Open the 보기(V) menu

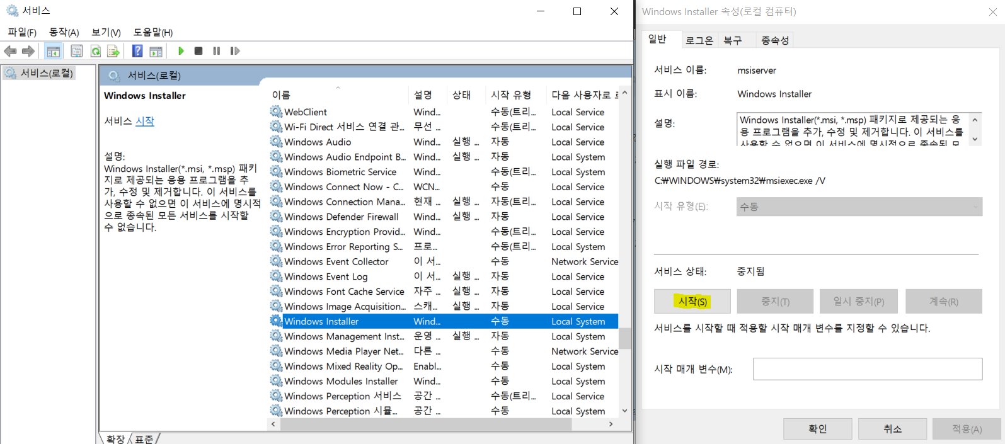[106, 32]
